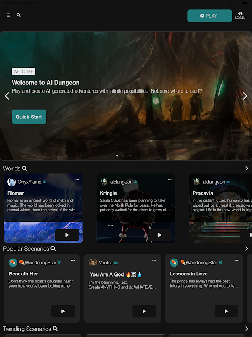The image size is (252, 337).
Task: Open Kringle card options menu
Action: tap(170, 180)
